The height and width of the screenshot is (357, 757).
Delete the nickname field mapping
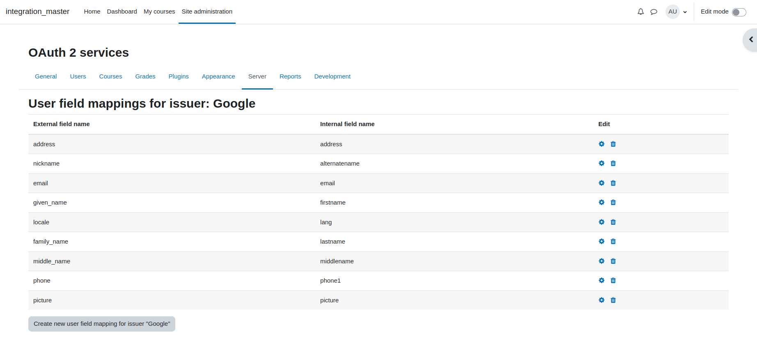[x=613, y=164]
